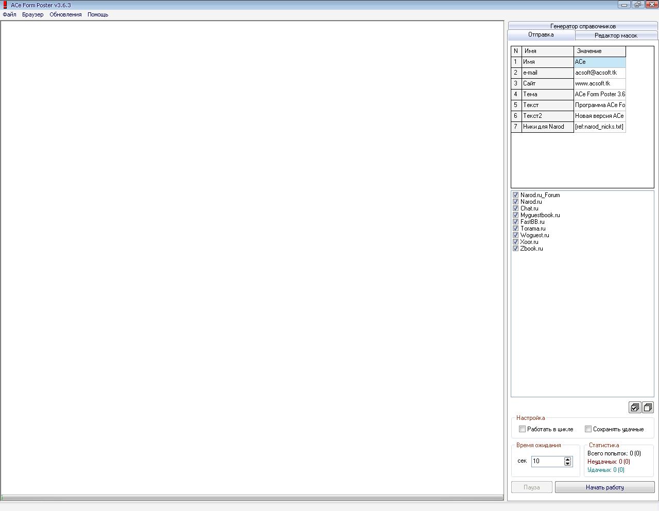Click the seconds wait time input field
Screen dimensions: 659x511
pos(548,461)
